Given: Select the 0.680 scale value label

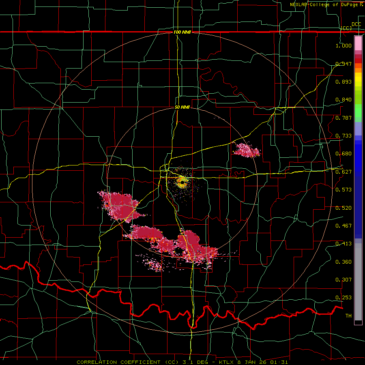Looking at the screenshot, I should coord(344,154).
